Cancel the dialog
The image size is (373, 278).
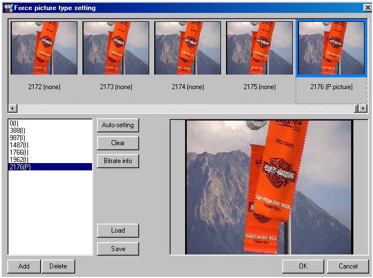348,266
